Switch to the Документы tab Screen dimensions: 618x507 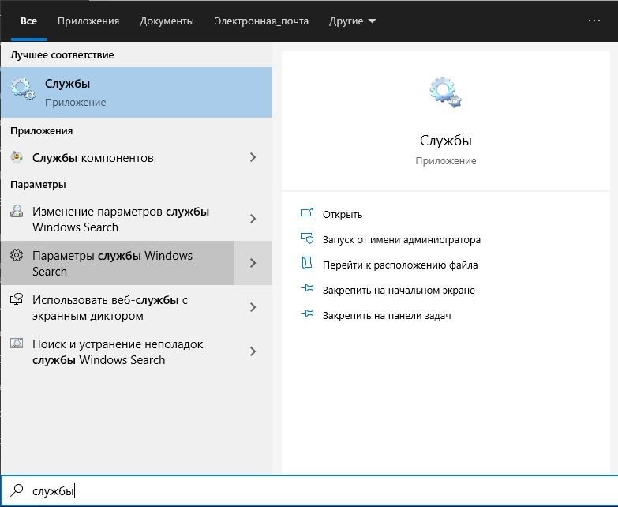167,21
